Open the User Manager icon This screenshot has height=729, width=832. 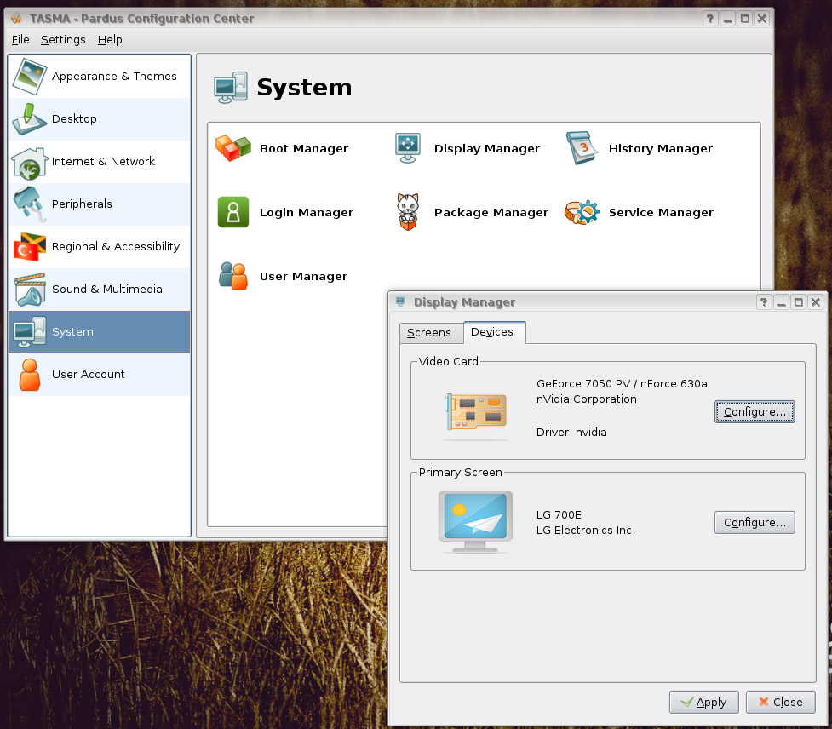[x=233, y=276]
